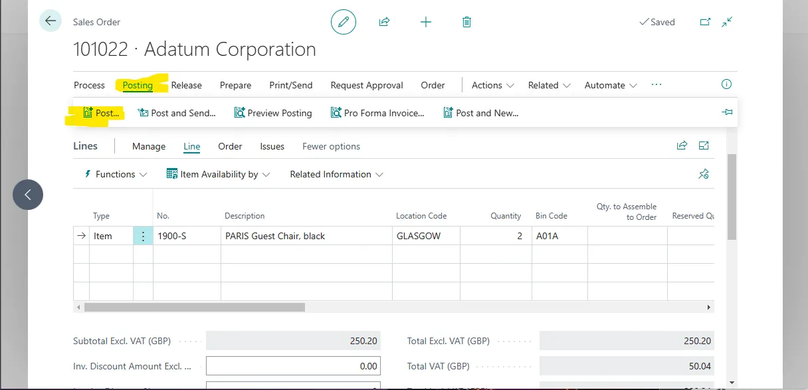Generate Pro Forma Invoice
This screenshot has height=390, width=808.
[377, 113]
